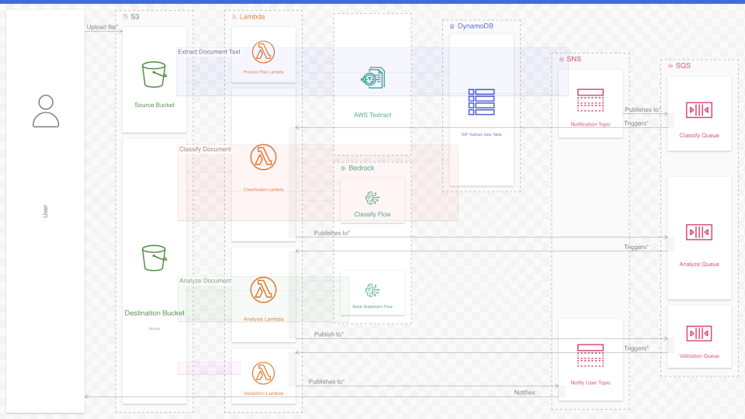Click the vertical 'User' lane label
The width and height of the screenshot is (745, 419).
point(45,211)
